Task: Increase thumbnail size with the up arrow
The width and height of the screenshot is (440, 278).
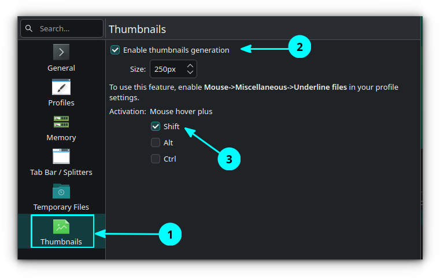Action: pyautogui.click(x=190, y=65)
